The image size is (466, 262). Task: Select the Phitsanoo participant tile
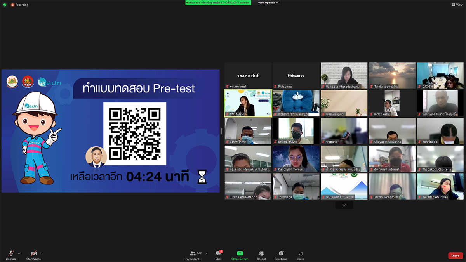click(296, 75)
